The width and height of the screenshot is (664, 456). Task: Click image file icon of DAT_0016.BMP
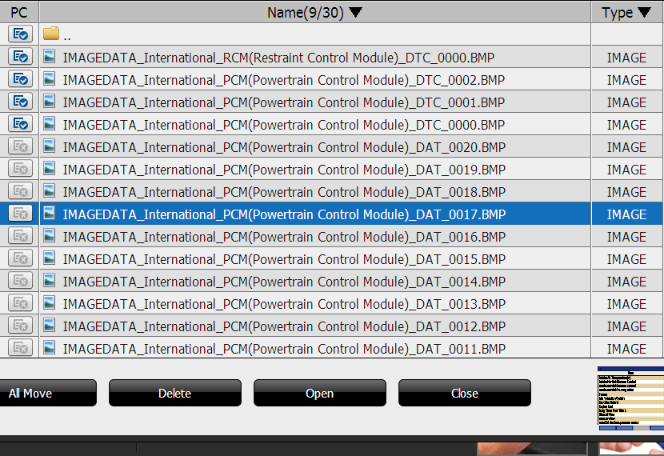click(50, 236)
